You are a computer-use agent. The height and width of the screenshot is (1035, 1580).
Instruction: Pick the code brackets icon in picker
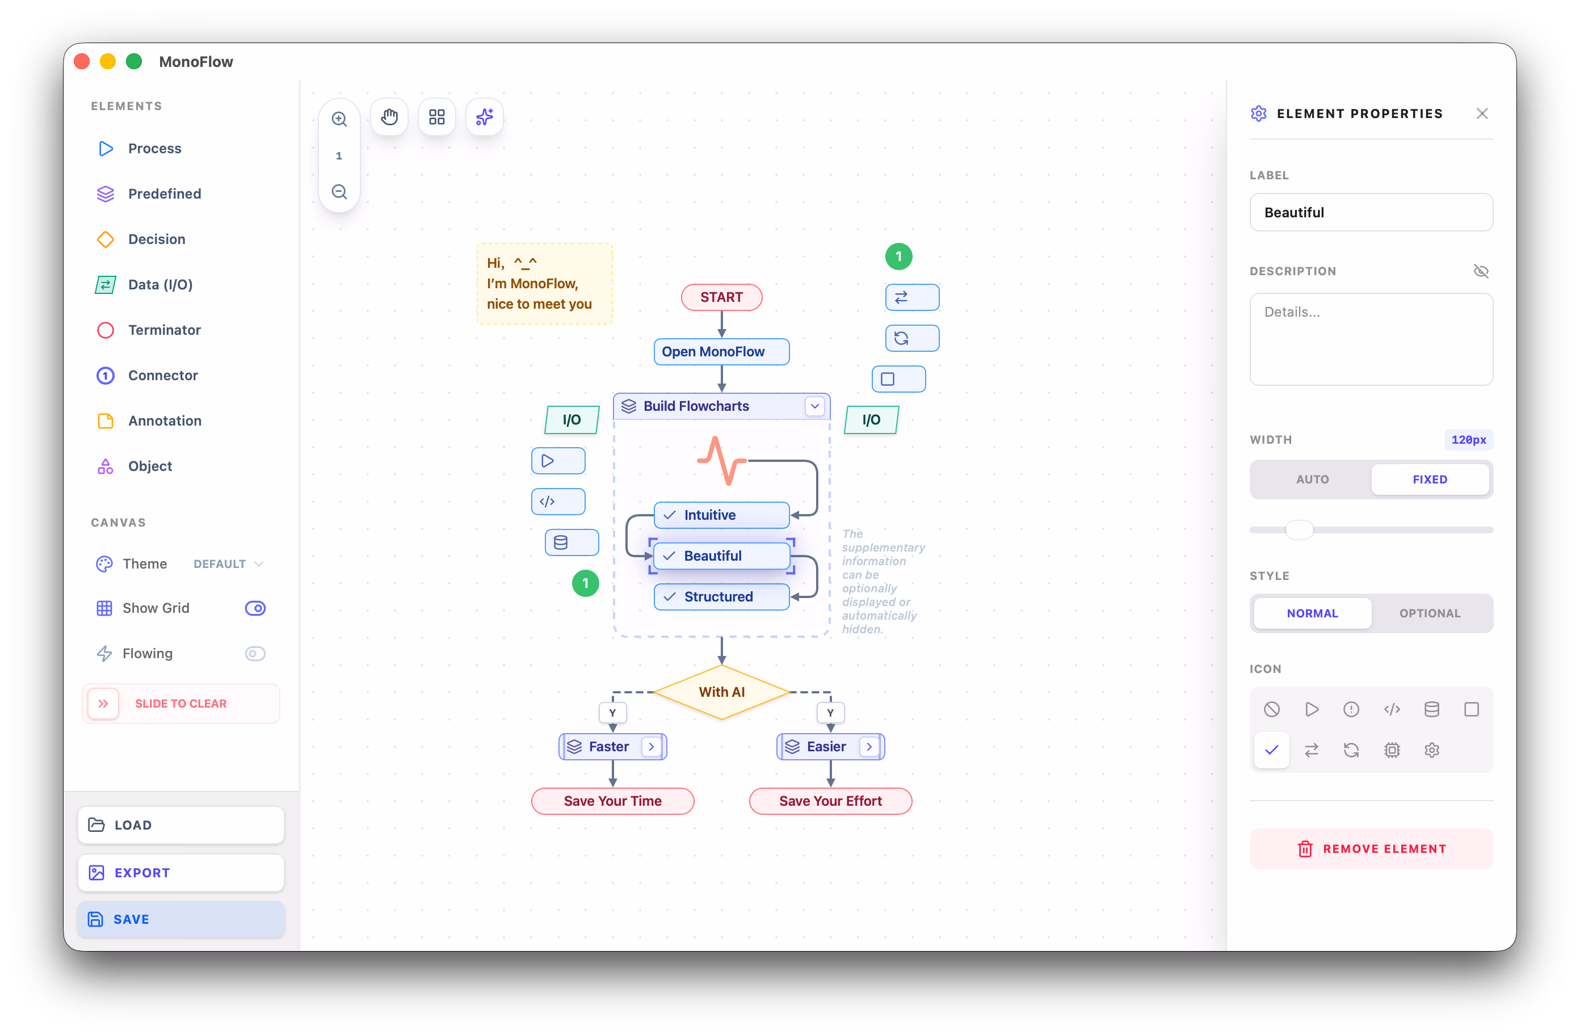1392,710
